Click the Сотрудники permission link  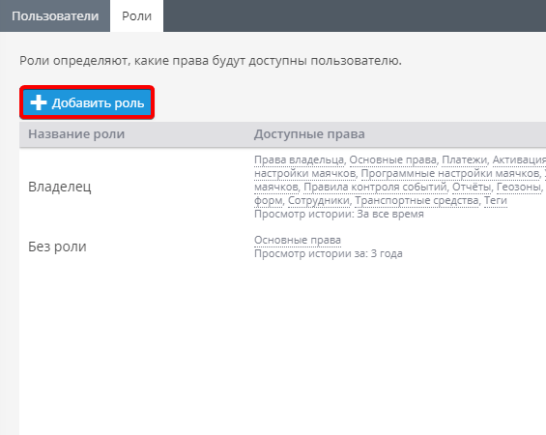point(319,201)
